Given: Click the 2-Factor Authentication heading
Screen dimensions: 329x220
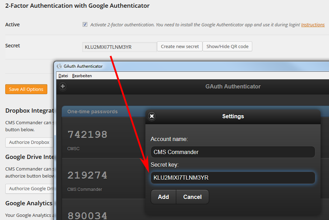Looking at the screenshot, I should (x=77, y=6).
